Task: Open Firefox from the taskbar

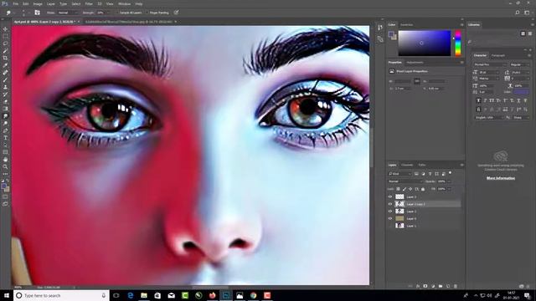Action: [x=212, y=295]
